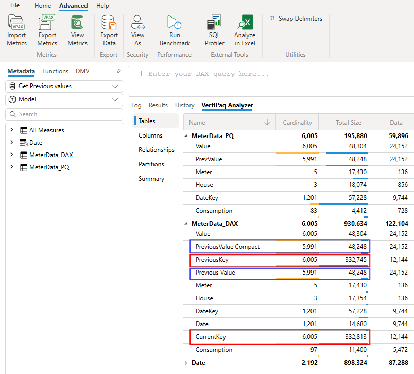The image size is (414, 374).
Task: Select the Previous Value row
Action: (x=298, y=273)
